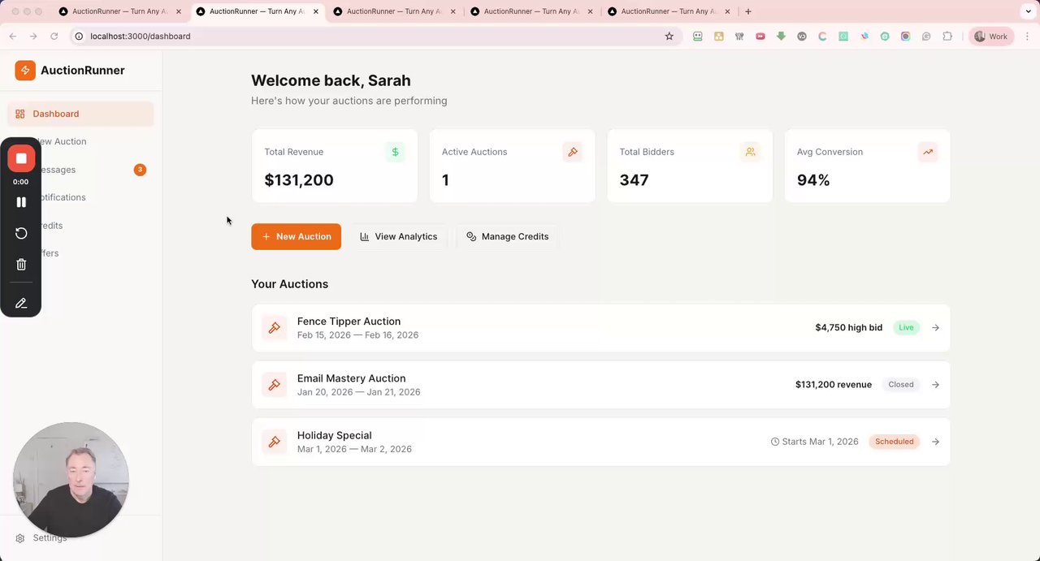This screenshot has width=1040, height=561.
Task: Open Credits in the sidebar
Action: click(x=80, y=226)
